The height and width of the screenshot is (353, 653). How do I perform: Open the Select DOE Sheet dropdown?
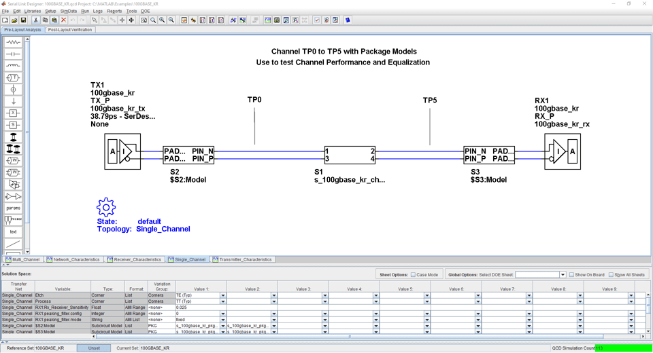(563, 275)
